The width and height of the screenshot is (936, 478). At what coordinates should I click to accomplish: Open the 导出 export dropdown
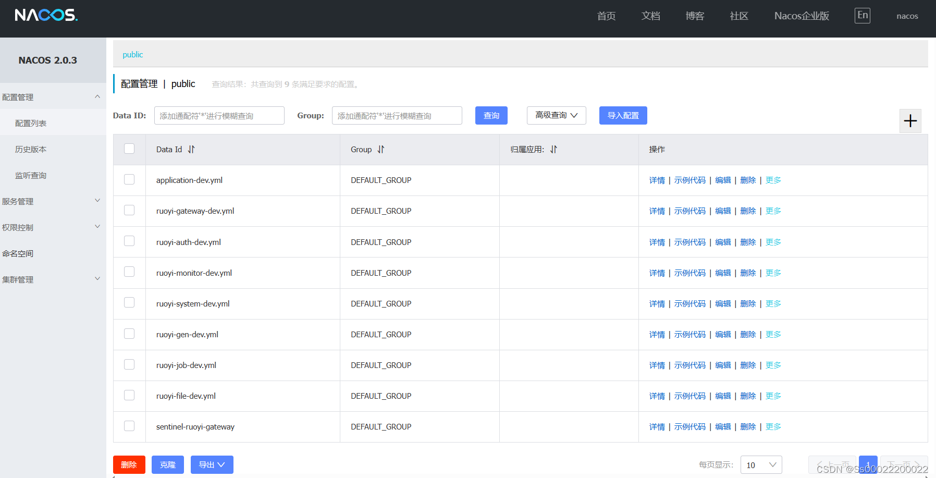click(212, 464)
